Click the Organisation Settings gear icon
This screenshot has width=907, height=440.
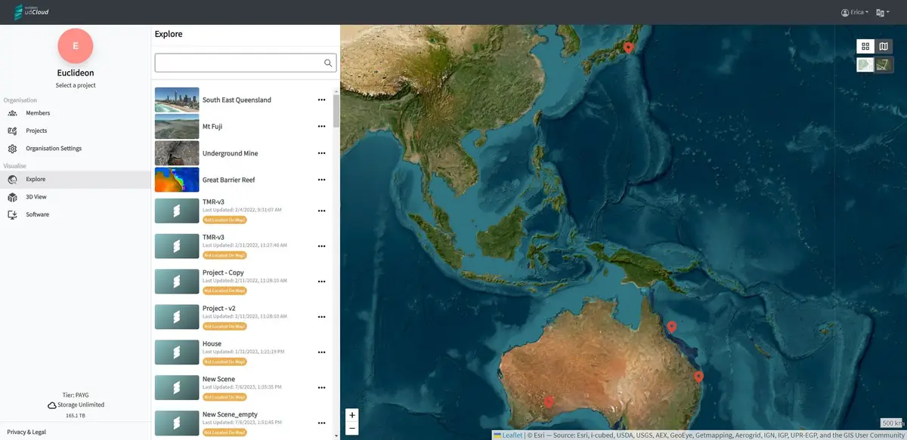[x=13, y=149]
